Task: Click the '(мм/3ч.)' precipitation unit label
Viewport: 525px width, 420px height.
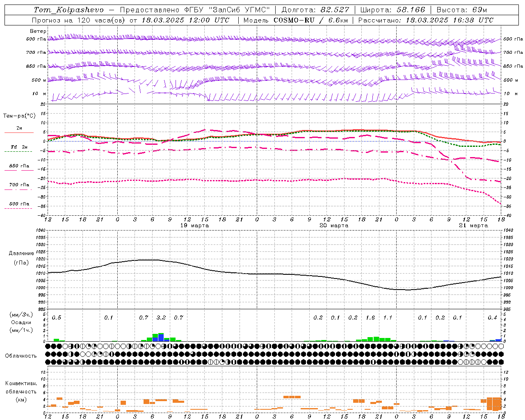Action: point(21,315)
